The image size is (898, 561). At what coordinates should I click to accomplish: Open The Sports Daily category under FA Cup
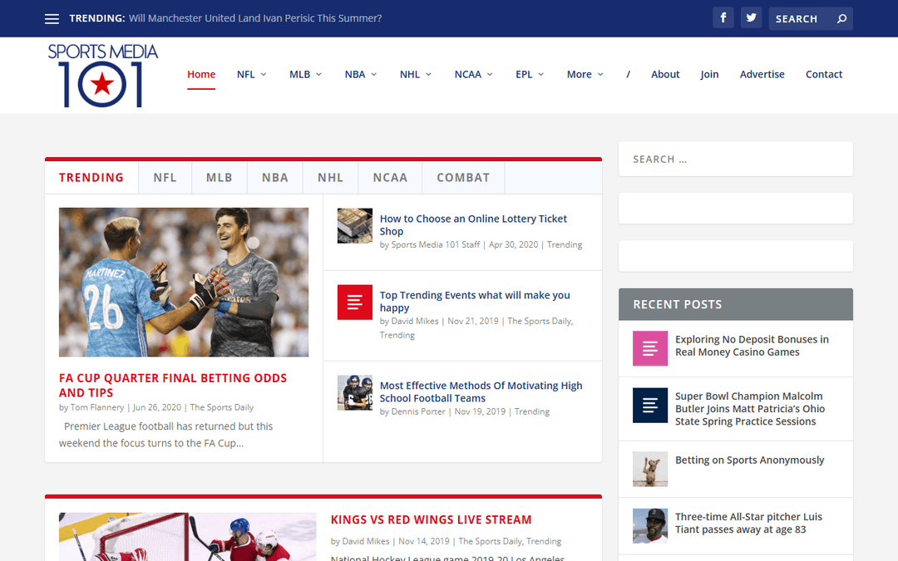point(222,407)
